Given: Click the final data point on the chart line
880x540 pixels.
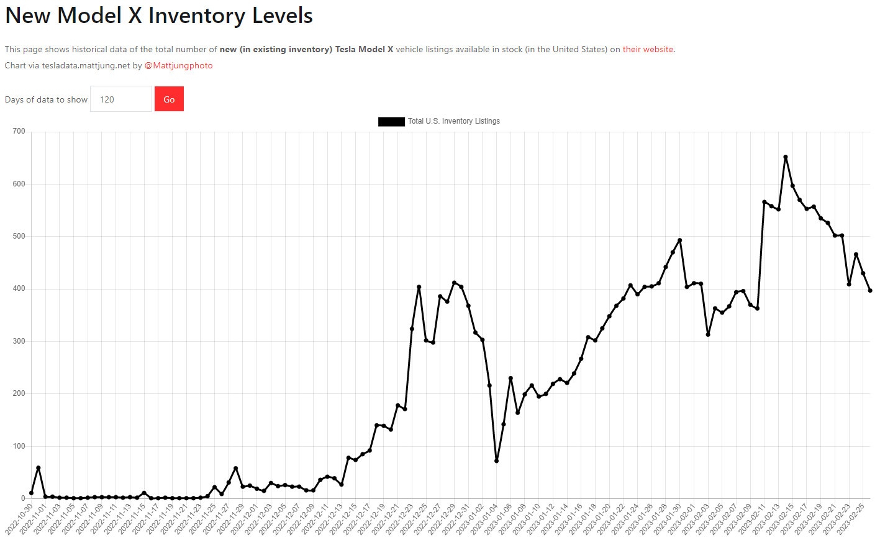Looking at the screenshot, I should (x=870, y=290).
